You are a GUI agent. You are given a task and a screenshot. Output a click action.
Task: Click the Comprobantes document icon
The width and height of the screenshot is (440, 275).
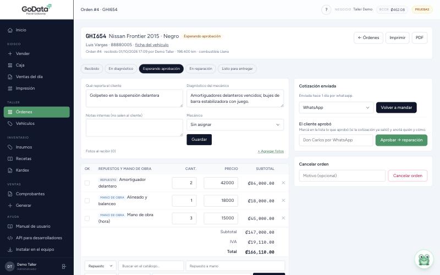(x=10, y=194)
